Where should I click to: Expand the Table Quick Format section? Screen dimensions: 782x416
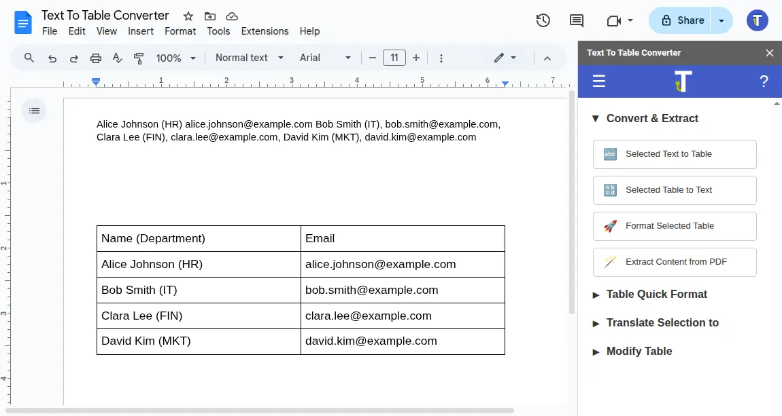[x=596, y=295]
